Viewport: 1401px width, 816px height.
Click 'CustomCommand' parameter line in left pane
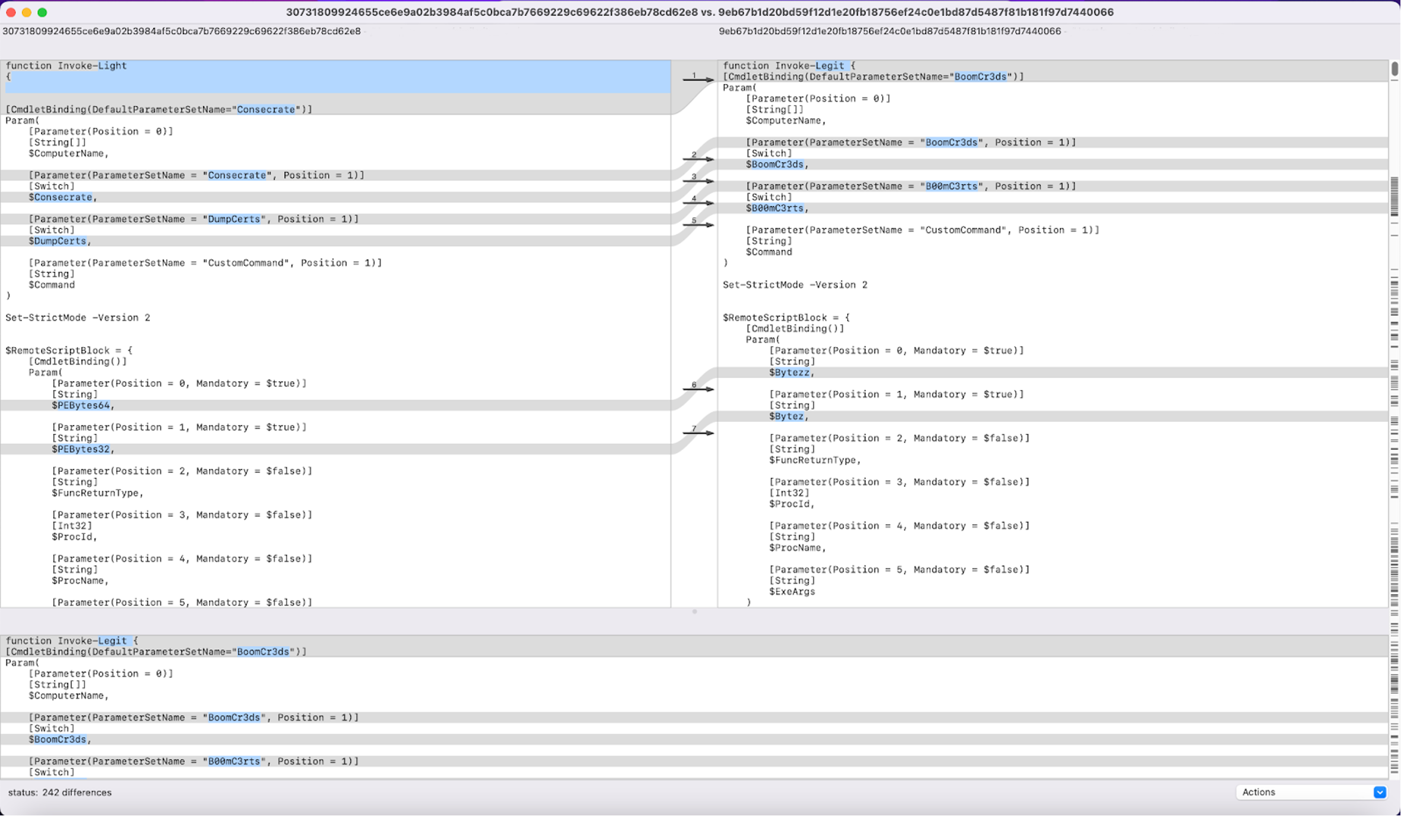(x=205, y=263)
